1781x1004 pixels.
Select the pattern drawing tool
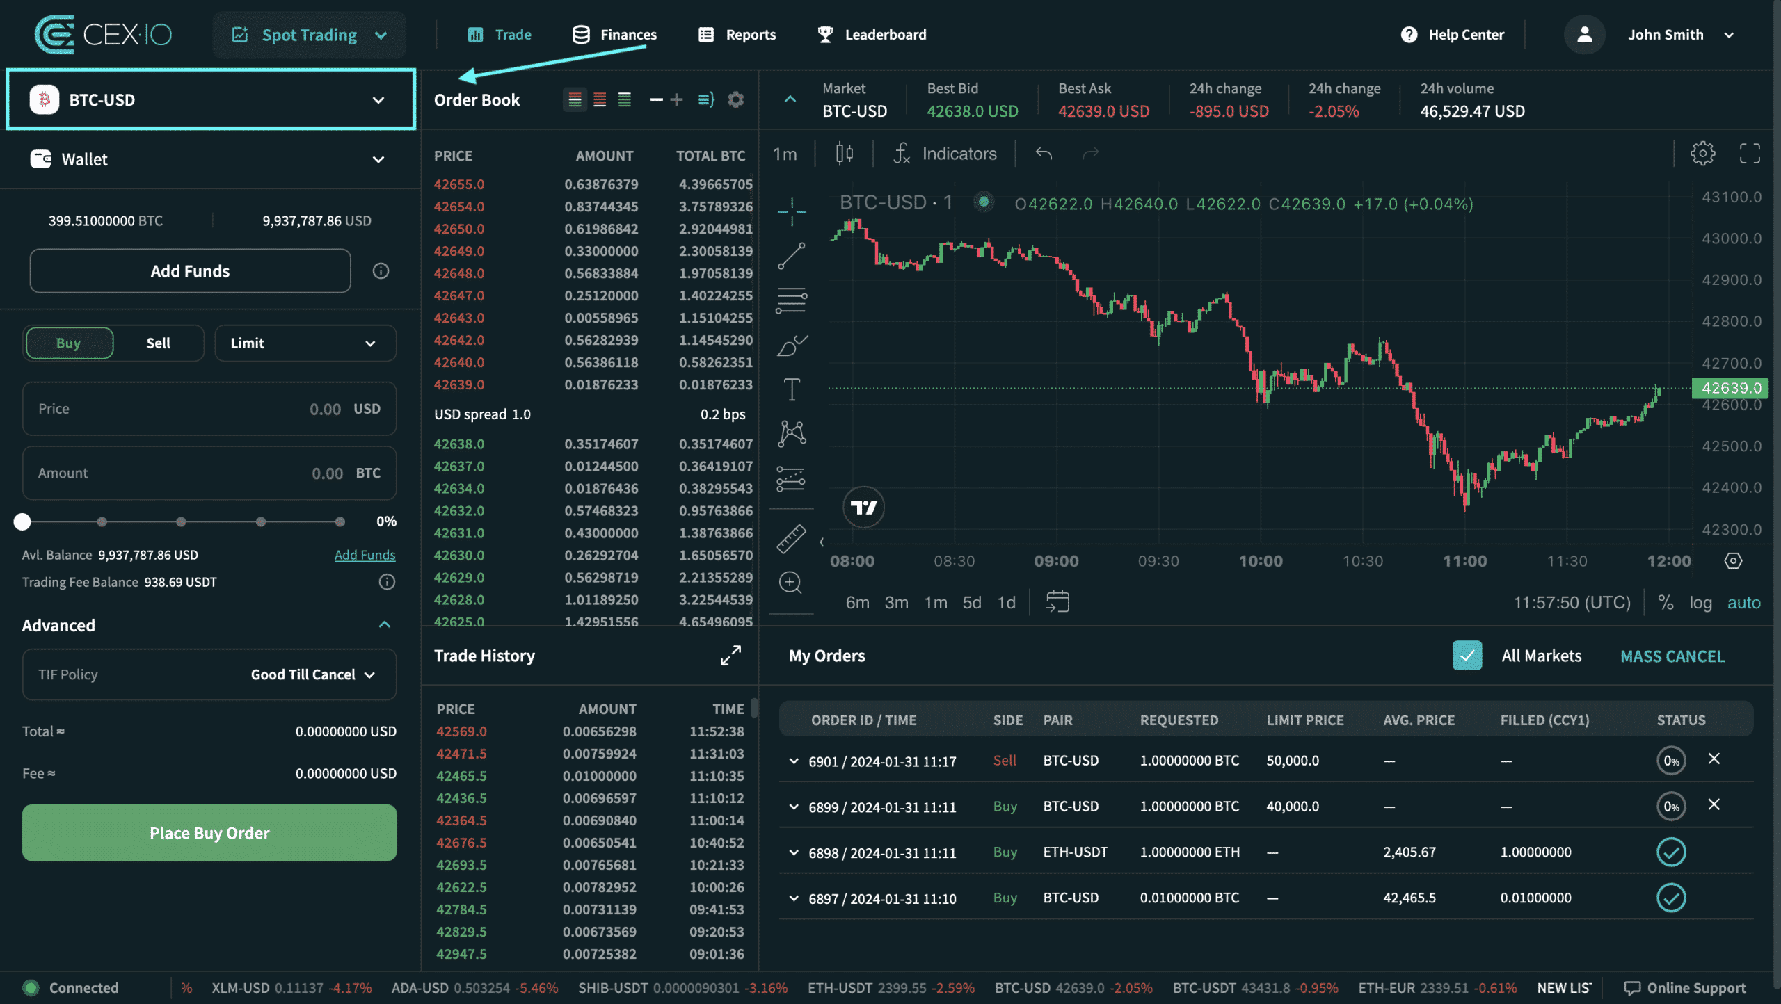[x=792, y=434]
